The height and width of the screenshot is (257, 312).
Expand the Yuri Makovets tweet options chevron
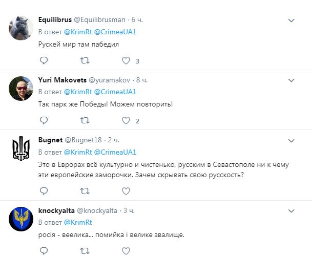pos(292,80)
